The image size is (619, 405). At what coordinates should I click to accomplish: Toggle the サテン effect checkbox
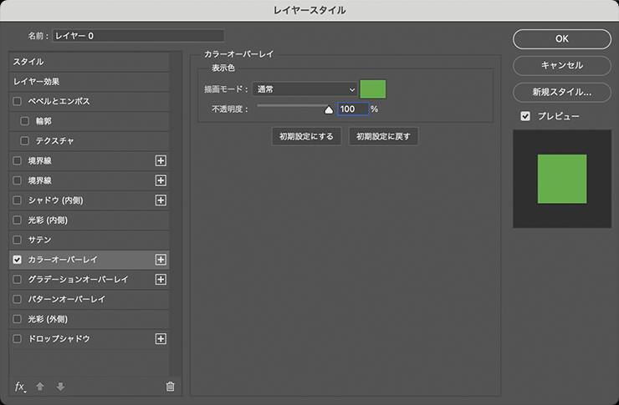pyautogui.click(x=18, y=240)
